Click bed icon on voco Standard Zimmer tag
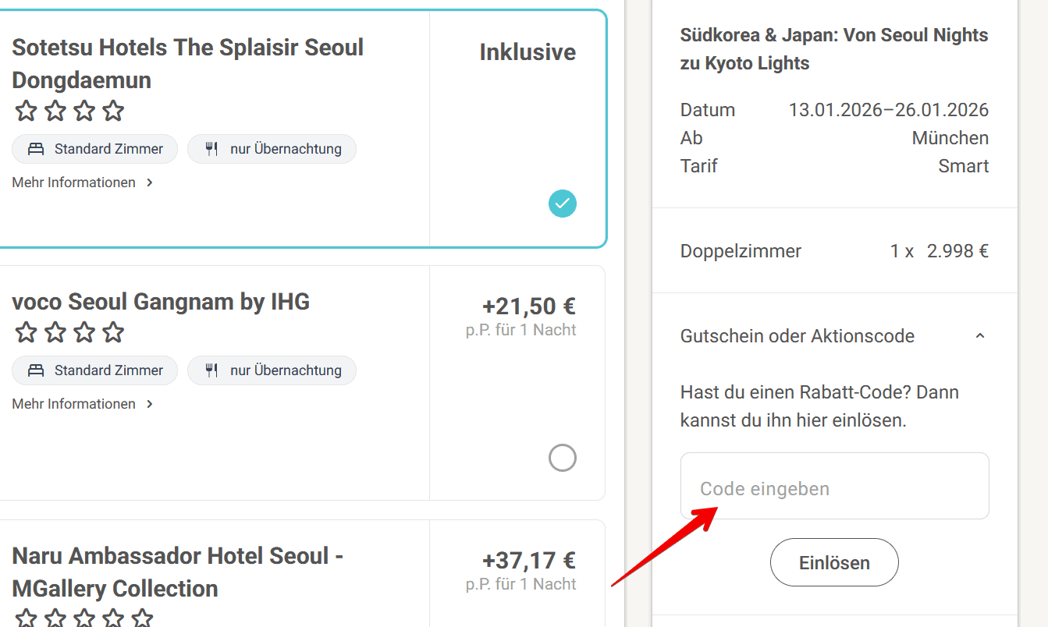This screenshot has height=627, width=1048. click(36, 370)
